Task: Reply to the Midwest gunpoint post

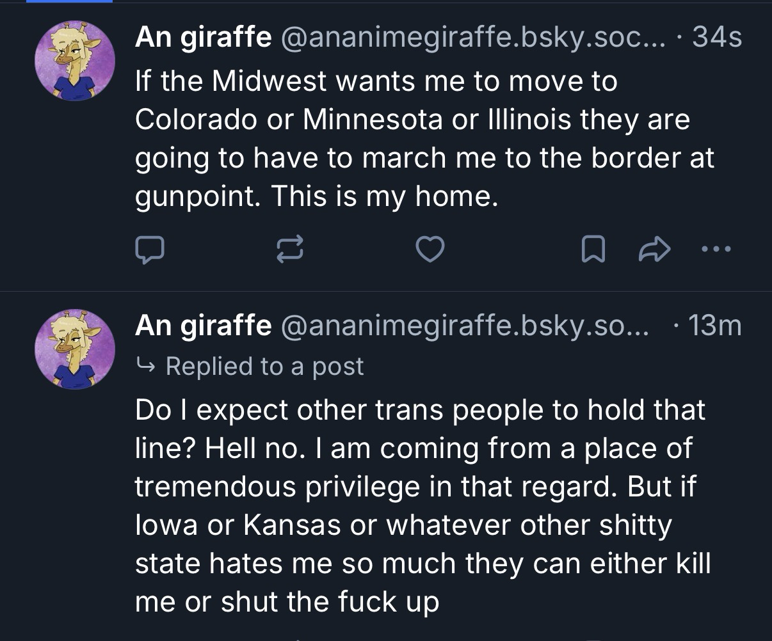Action: pyautogui.click(x=150, y=249)
